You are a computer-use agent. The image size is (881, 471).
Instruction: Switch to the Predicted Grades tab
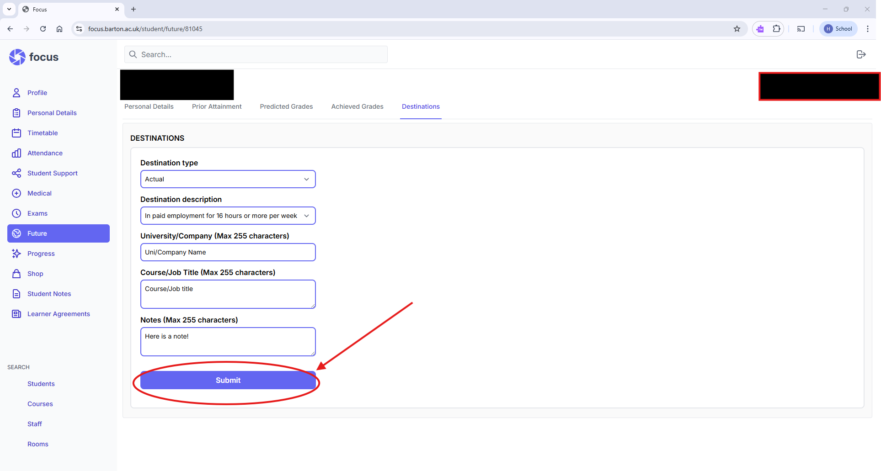(x=286, y=106)
